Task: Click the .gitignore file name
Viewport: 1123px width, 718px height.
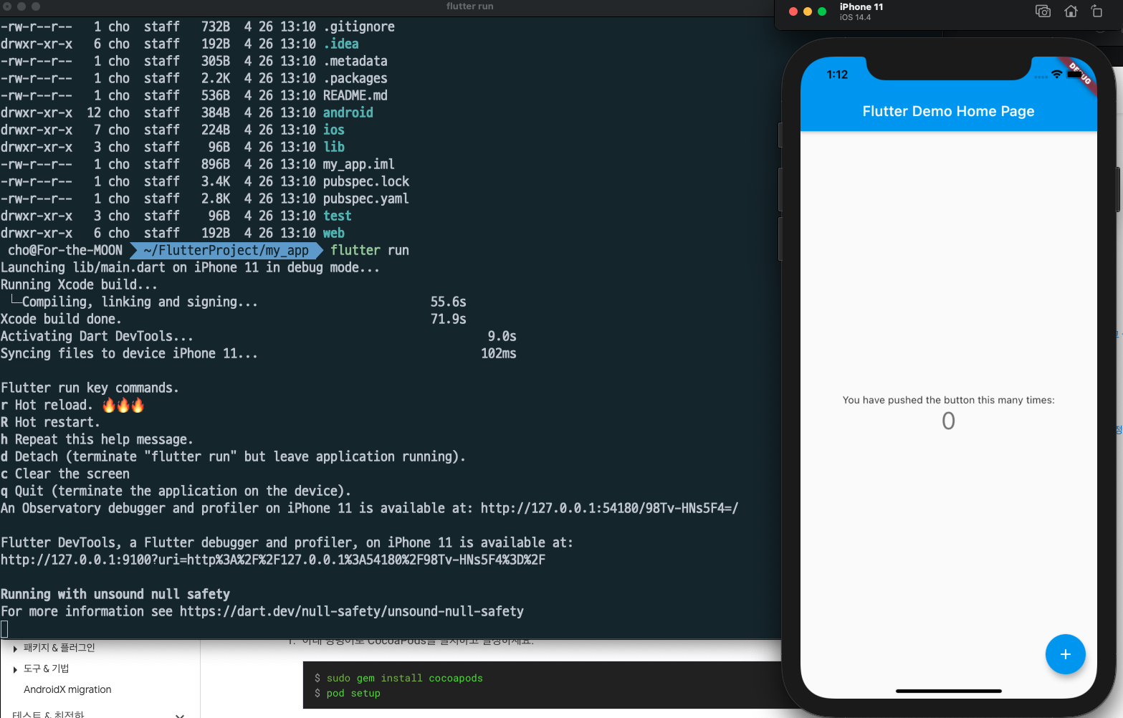Action: pyautogui.click(x=359, y=27)
